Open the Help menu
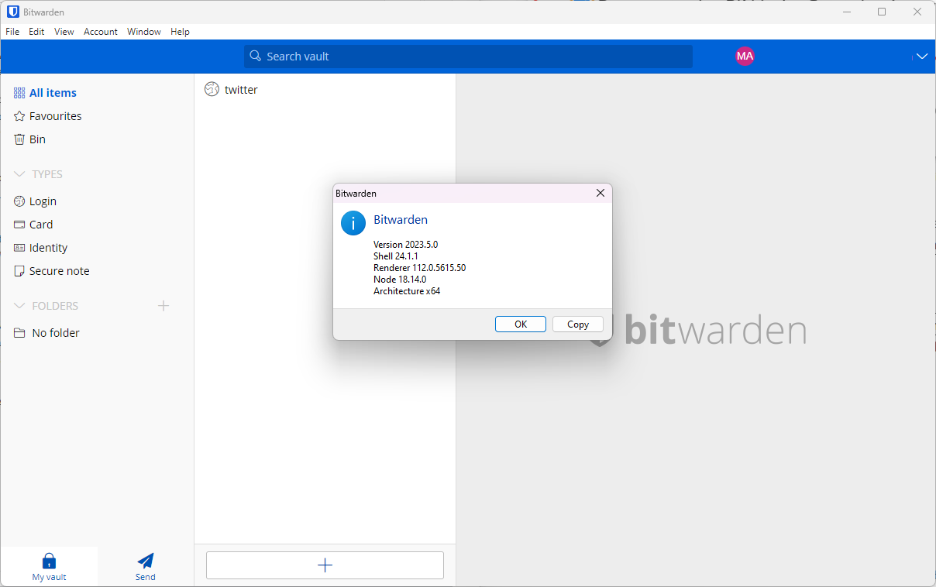Image resolution: width=936 pixels, height=587 pixels. (180, 32)
